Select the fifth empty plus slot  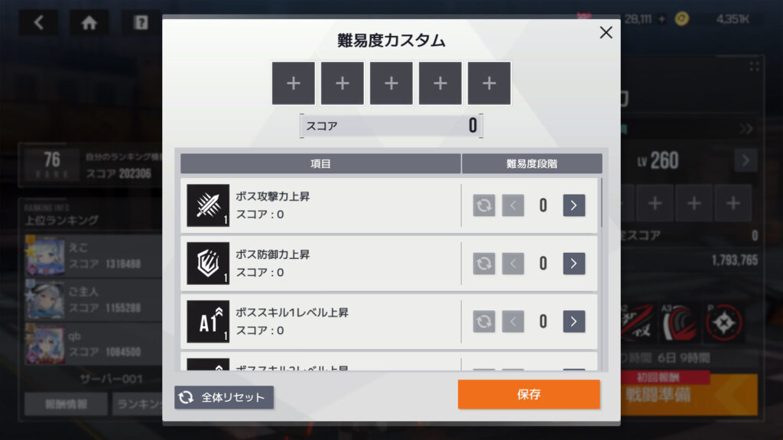click(x=489, y=83)
